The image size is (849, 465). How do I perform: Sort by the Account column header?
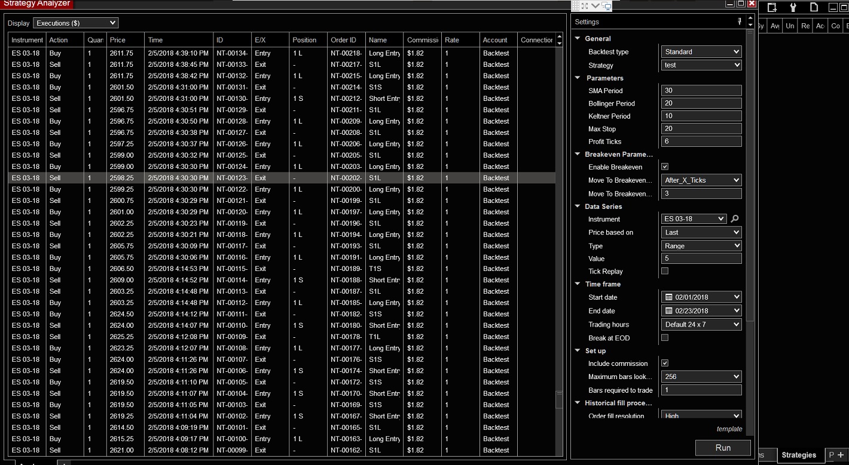point(499,40)
